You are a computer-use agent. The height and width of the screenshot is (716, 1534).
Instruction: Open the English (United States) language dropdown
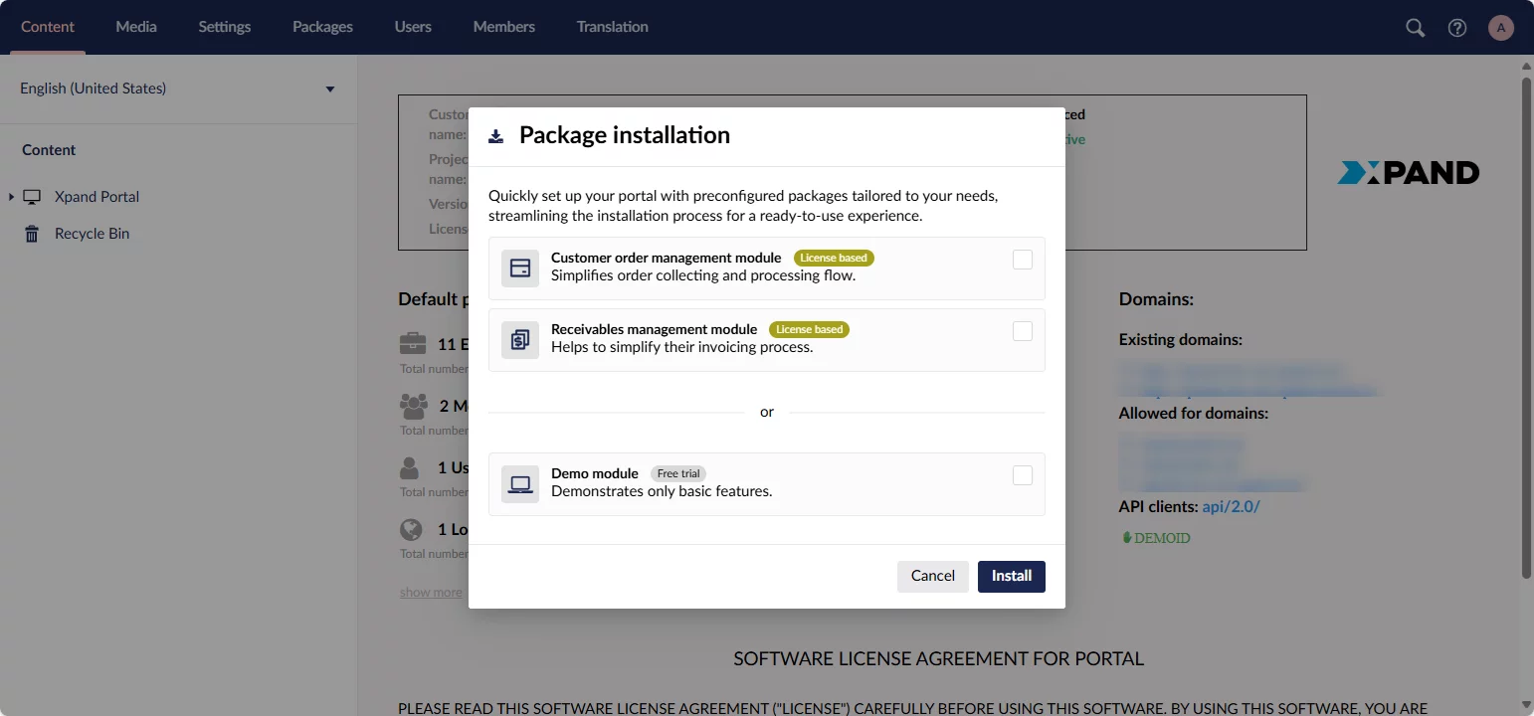click(x=177, y=89)
